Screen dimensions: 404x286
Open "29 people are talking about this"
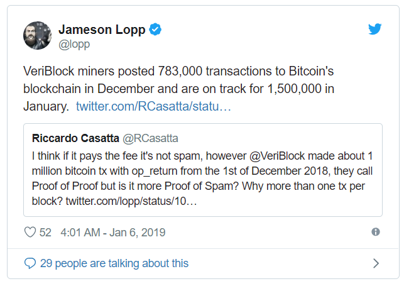[114, 263]
